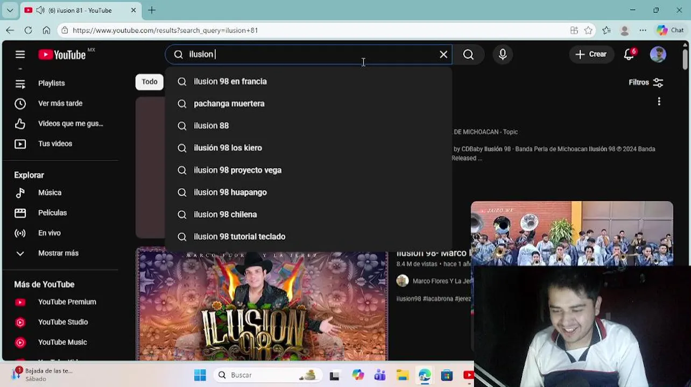Open the account avatar menu
The height and width of the screenshot is (387, 691).
[658, 54]
